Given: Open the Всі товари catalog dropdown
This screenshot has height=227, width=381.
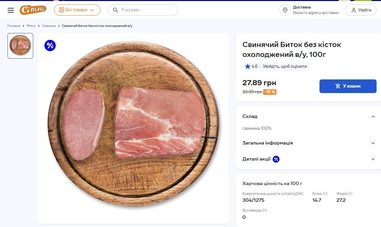Looking at the screenshot, I should (x=77, y=10).
